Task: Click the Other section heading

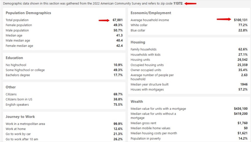Action: click(x=11, y=87)
